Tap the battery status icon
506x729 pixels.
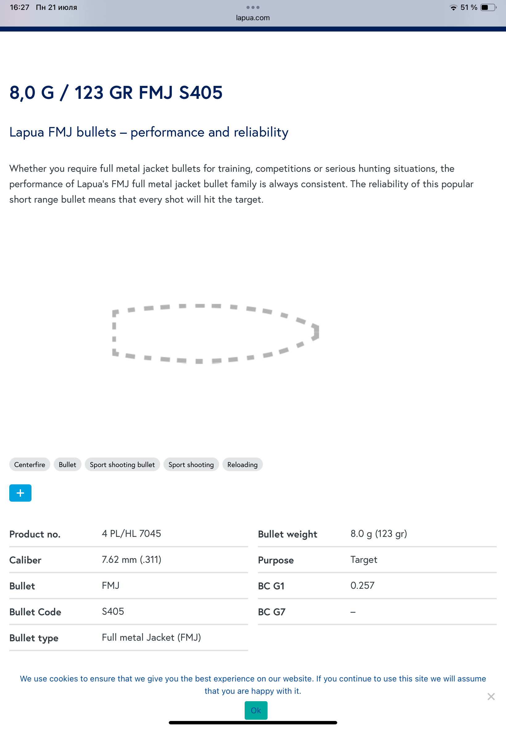tap(488, 7)
